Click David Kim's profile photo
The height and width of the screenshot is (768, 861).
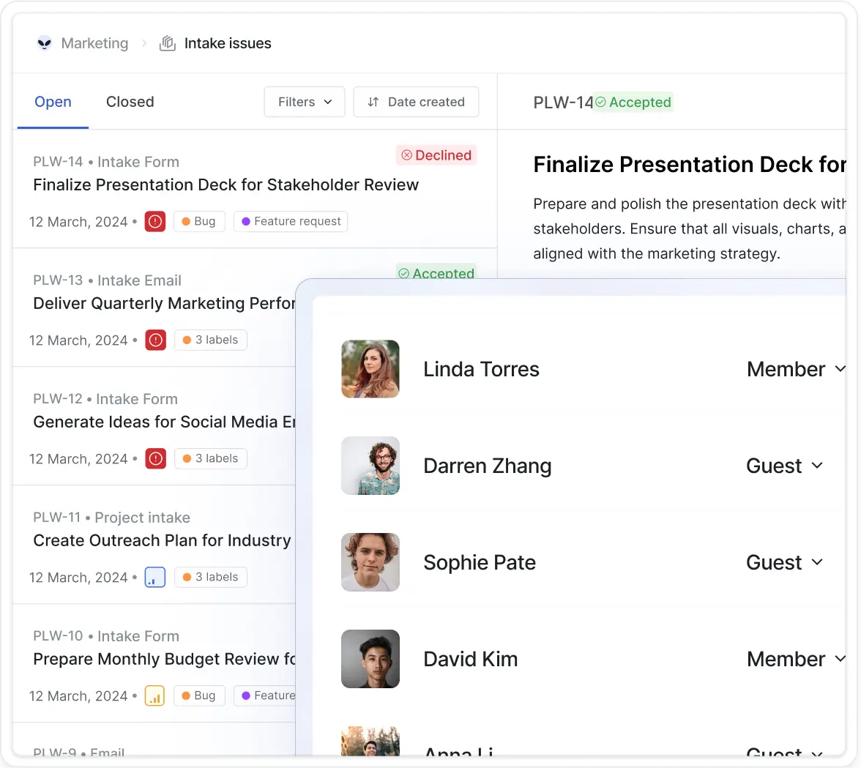click(x=370, y=659)
